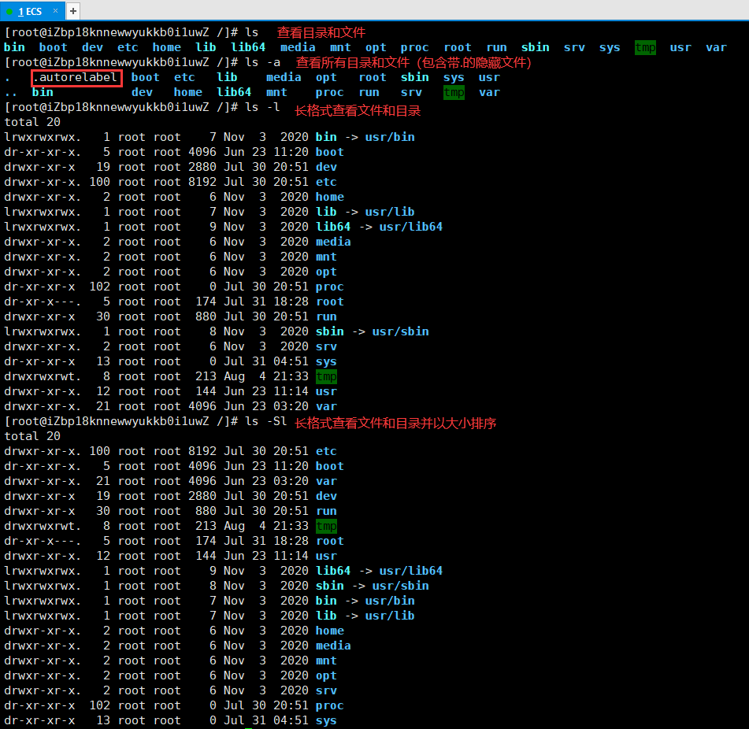The height and width of the screenshot is (729, 749).
Task: Select the "1 ECS" session tab
Action: (x=30, y=11)
